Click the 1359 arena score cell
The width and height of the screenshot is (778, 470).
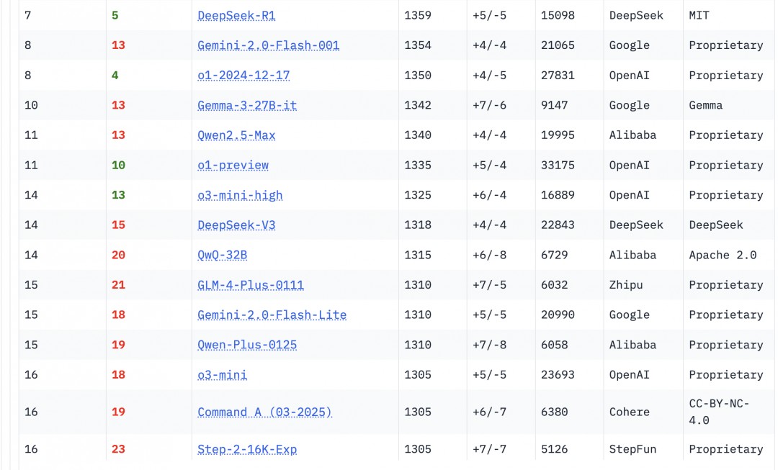[418, 15]
